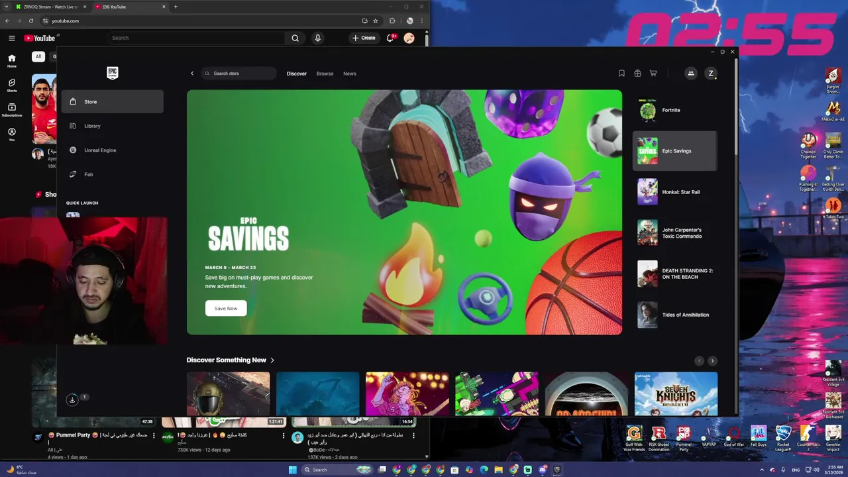Open Library in the Epic sidebar
The width and height of the screenshot is (848, 477).
(113, 126)
